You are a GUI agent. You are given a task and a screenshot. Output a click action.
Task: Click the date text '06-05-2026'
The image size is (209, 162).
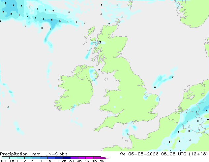tap(143, 154)
